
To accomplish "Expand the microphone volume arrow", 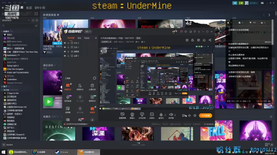I will (x=165, y=115).
